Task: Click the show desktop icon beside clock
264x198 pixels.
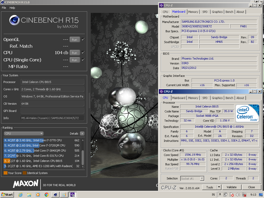Action: pos(261,195)
